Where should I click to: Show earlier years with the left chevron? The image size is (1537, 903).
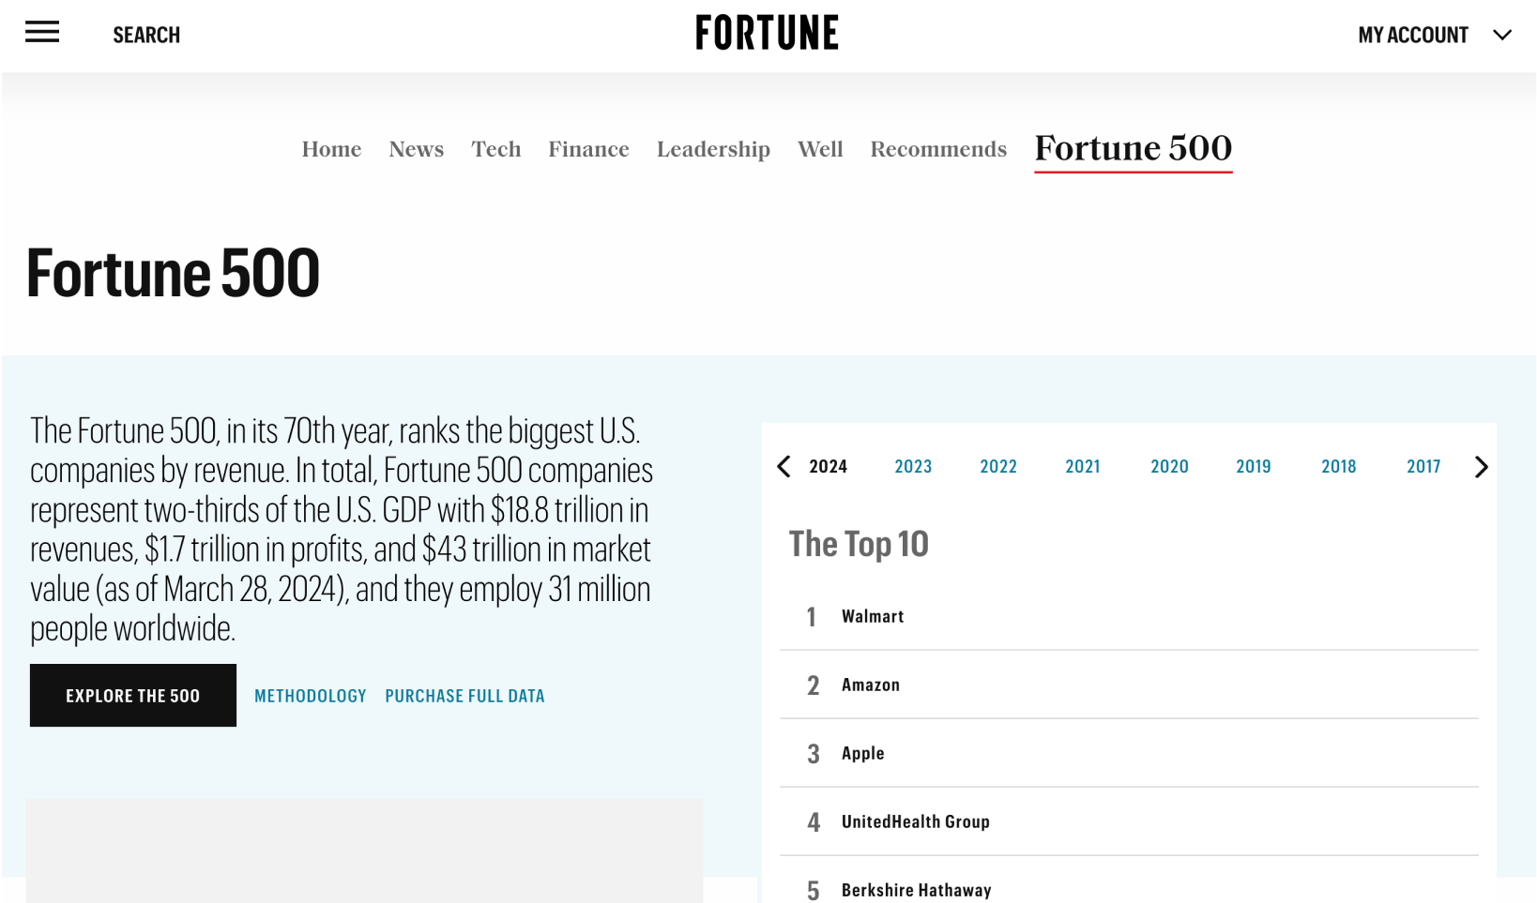pos(784,466)
